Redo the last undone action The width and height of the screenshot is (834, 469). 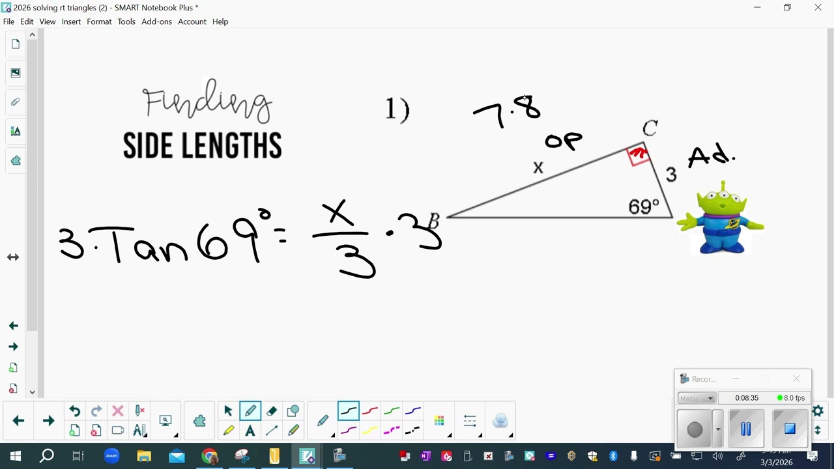coord(96,411)
